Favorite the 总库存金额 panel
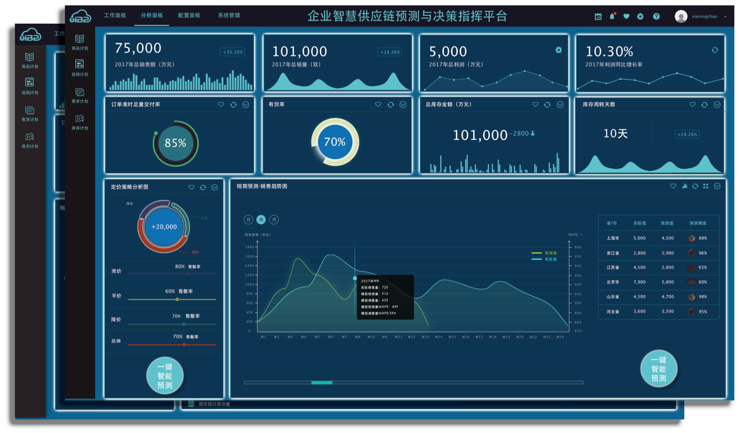This screenshot has width=739, height=433. 535,104
